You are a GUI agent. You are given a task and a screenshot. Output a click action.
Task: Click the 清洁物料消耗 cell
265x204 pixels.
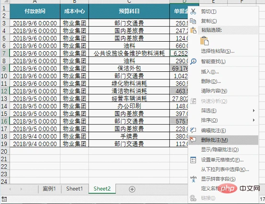129,91
